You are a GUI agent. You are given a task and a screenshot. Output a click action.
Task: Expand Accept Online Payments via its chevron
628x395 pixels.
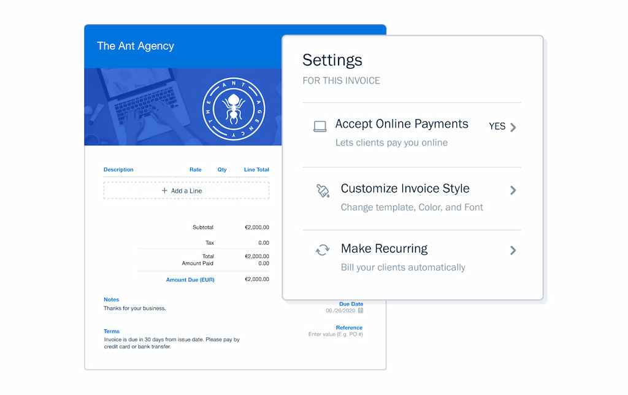click(x=513, y=126)
